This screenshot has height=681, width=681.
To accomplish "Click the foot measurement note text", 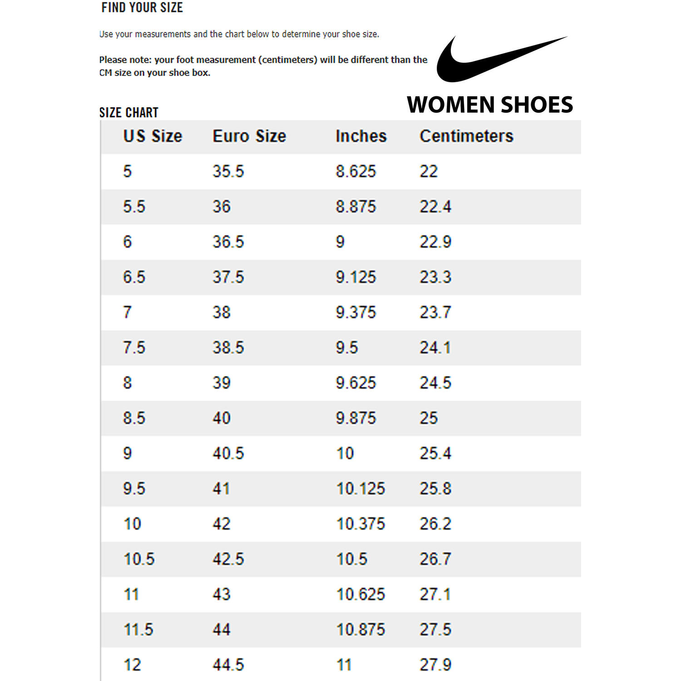I will coord(263,66).
